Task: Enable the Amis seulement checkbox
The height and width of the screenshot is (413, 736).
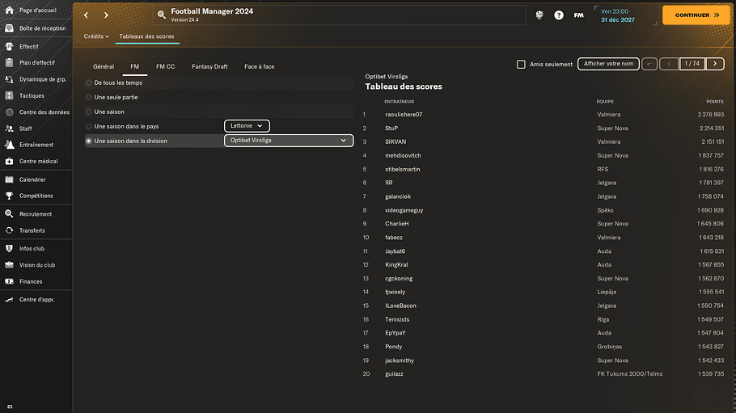Action: 521,65
